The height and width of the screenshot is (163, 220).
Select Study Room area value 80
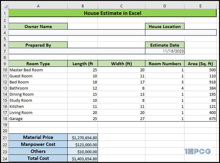[x=200, y=100]
